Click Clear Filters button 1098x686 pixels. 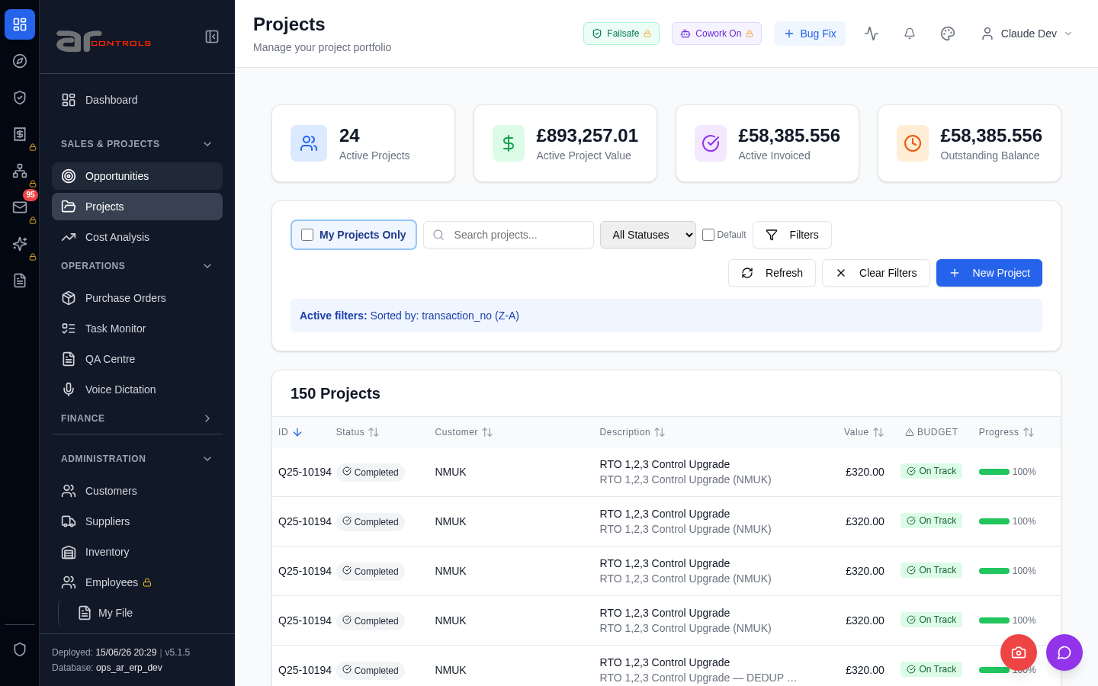pos(876,273)
